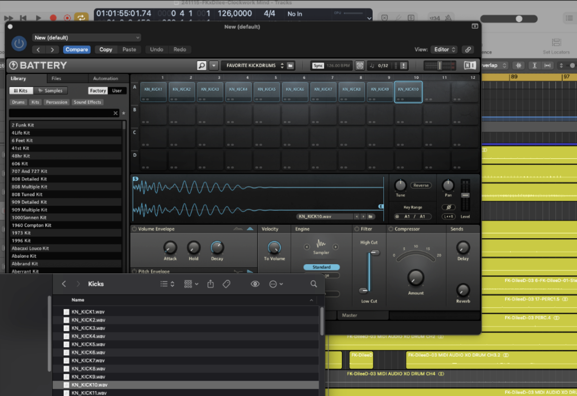577x396 pixels.
Task: Click the cell Level fader handle
Action: coord(465,195)
